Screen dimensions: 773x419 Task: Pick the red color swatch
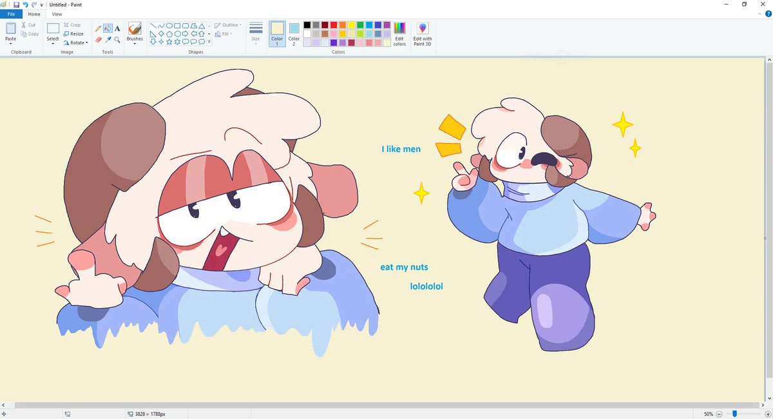[334, 25]
